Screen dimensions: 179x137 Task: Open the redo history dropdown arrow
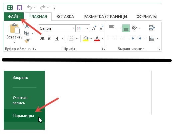click(x=48, y=8)
